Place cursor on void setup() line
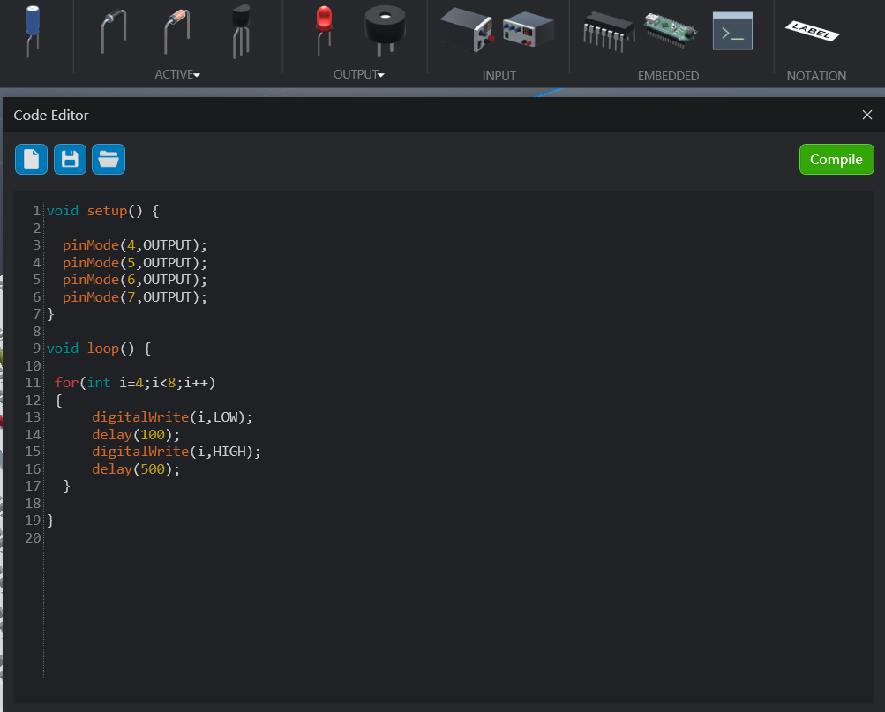885x712 pixels. 102,211
